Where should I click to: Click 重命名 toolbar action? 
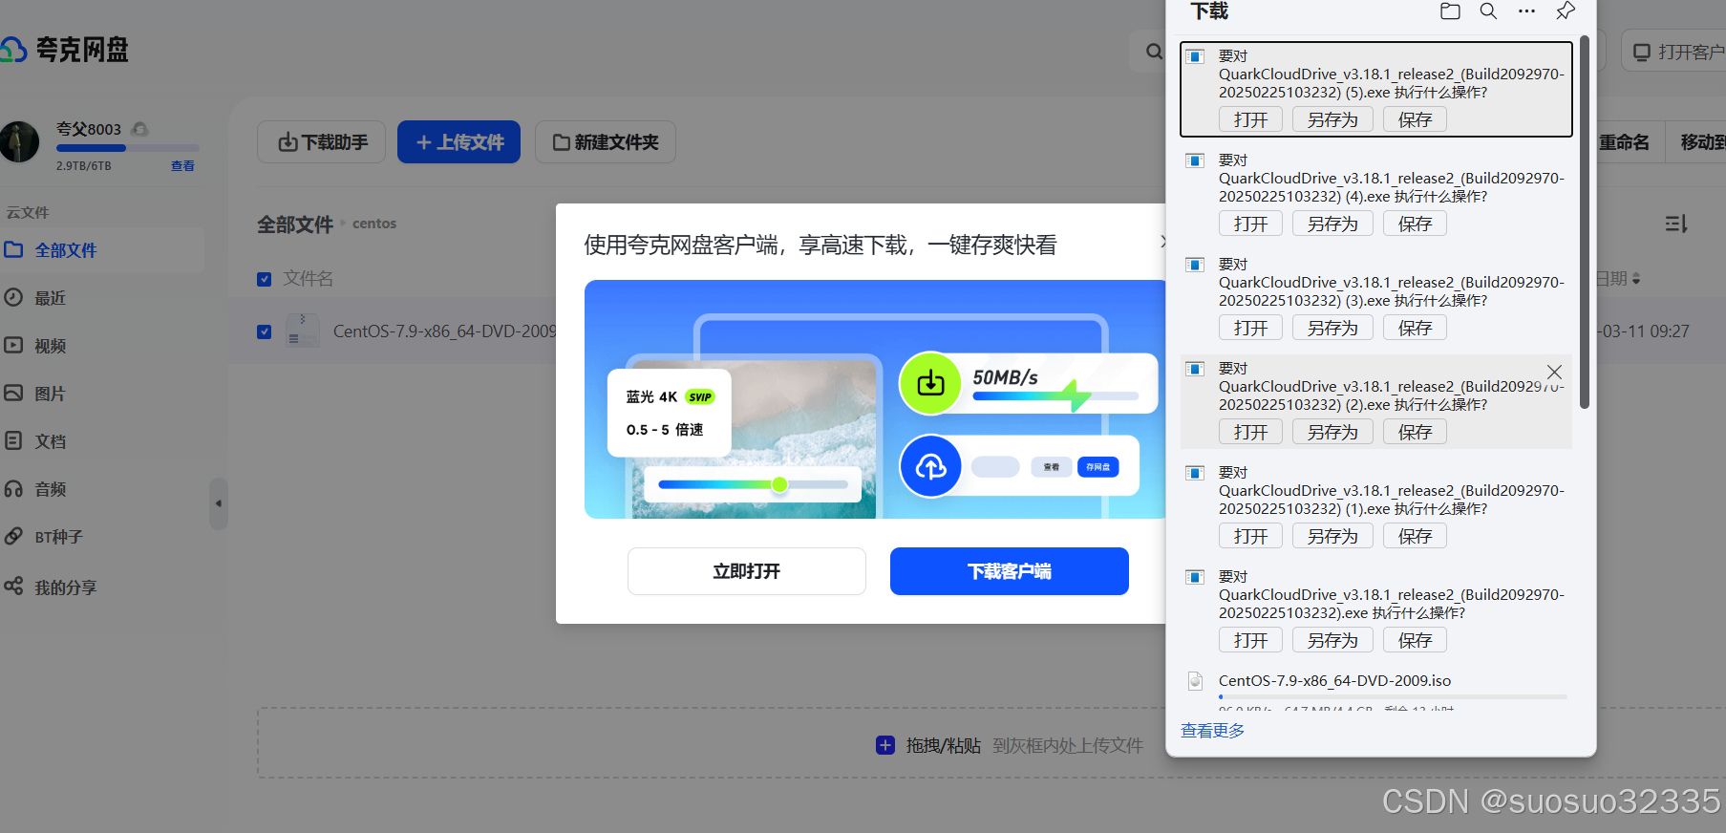pyautogui.click(x=1624, y=142)
